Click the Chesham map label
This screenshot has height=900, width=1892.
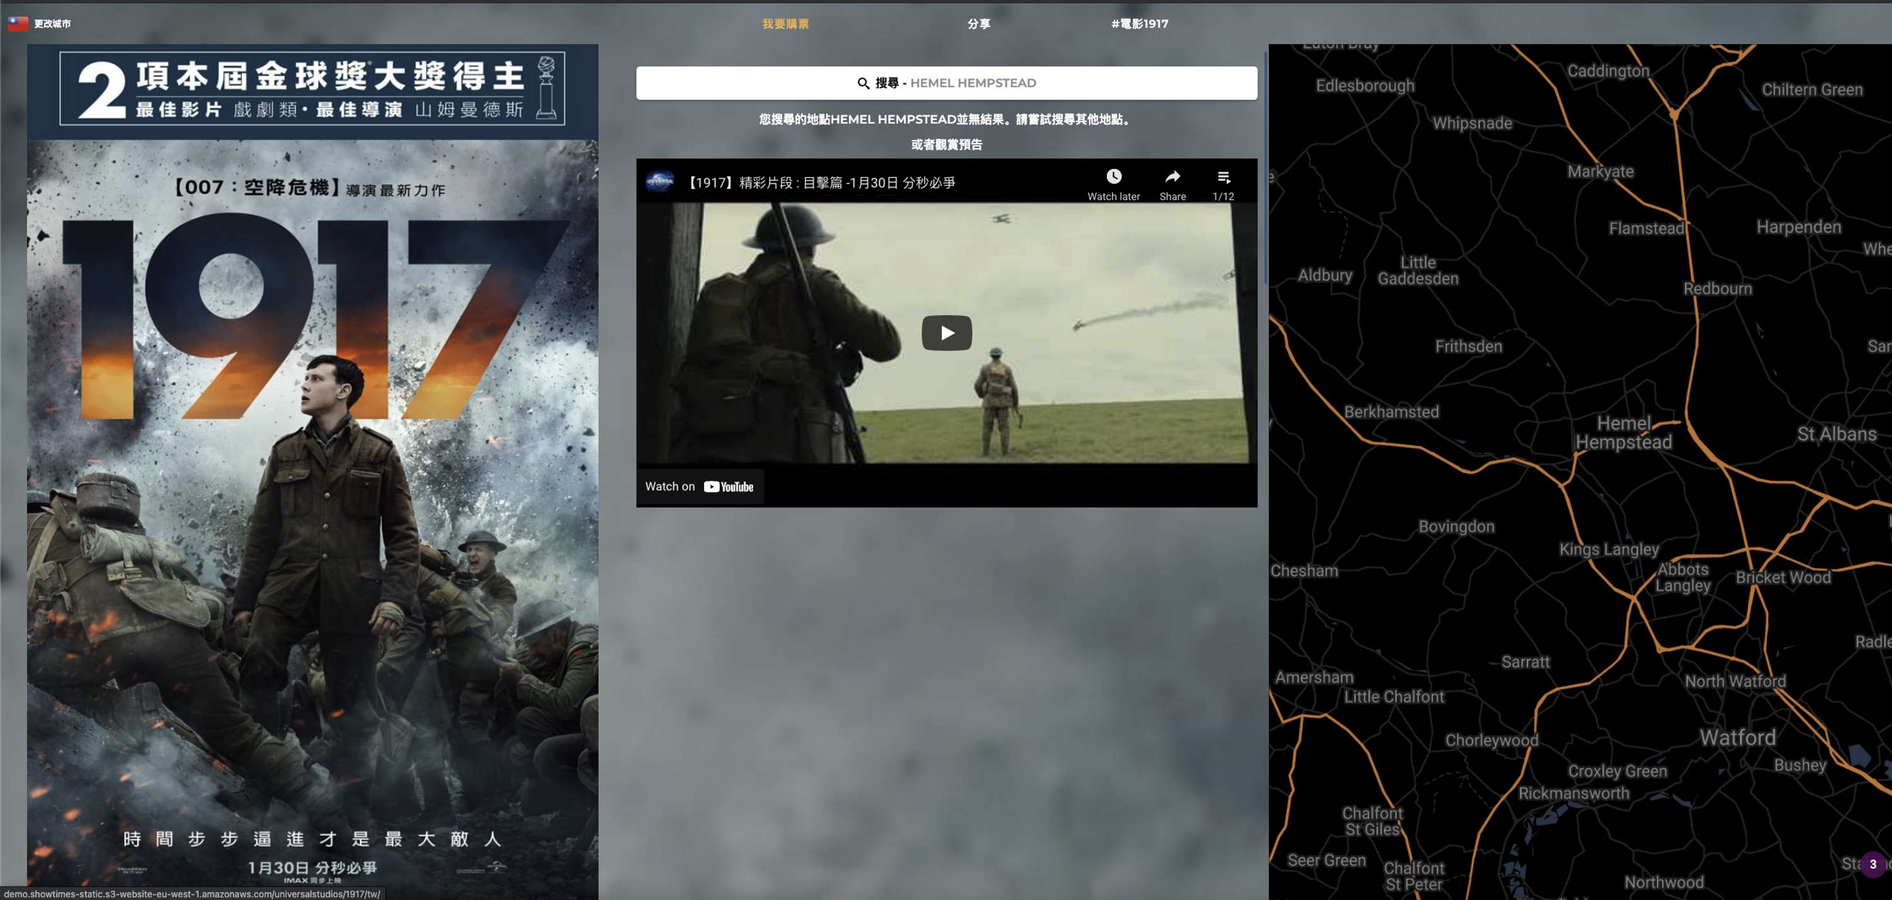[x=1304, y=570]
